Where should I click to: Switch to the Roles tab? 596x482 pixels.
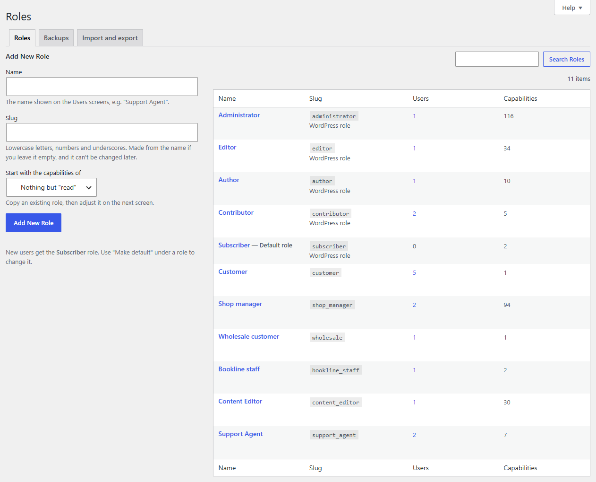tap(22, 38)
